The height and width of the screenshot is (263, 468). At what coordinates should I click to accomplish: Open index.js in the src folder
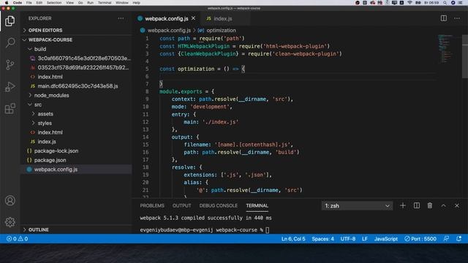tap(77, 141)
